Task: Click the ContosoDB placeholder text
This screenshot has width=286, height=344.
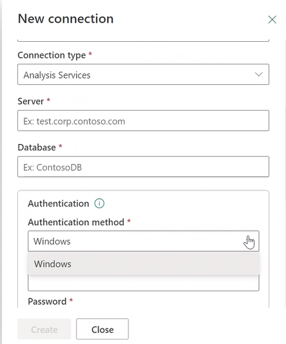Action: point(53,167)
